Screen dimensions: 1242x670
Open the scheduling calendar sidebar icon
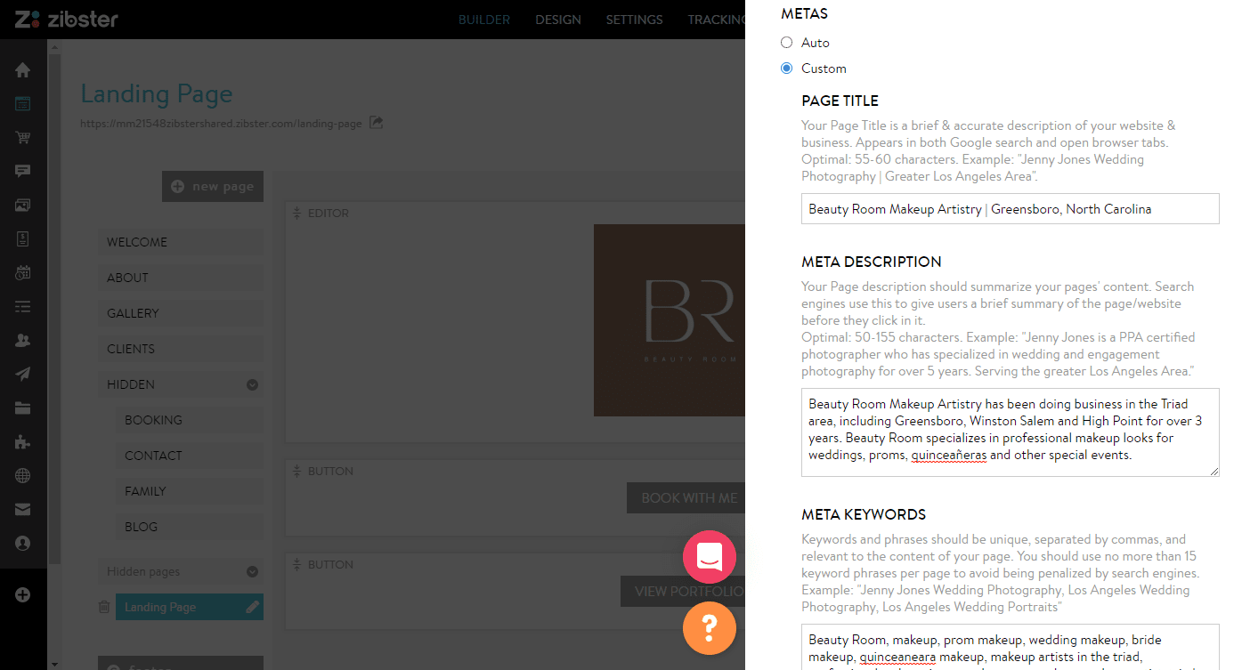click(22, 272)
